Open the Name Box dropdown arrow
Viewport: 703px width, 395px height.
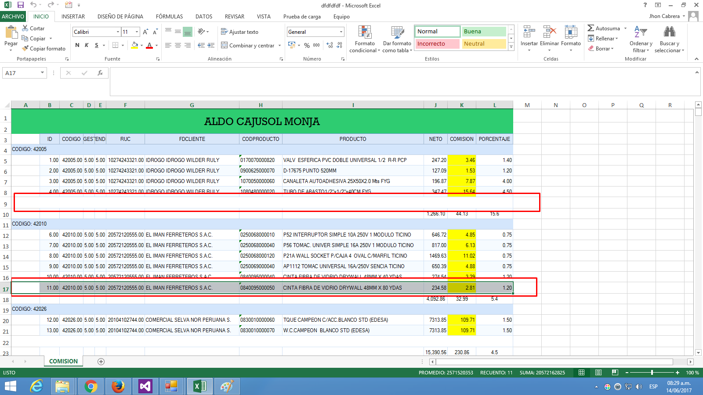(x=42, y=73)
